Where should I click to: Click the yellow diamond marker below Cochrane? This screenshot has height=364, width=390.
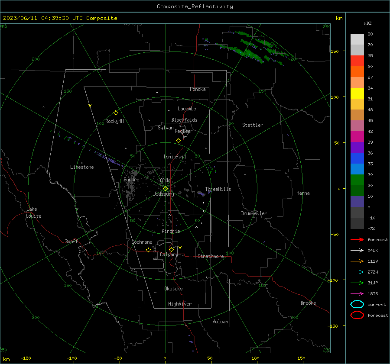pyautogui.click(x=148, y=250)
